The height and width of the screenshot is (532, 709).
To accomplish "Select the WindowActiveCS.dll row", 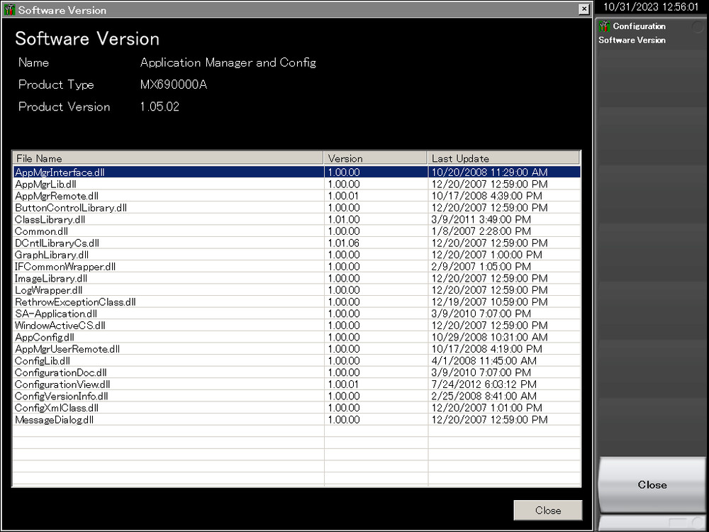I will pyautogui.click(x=296, y=326).
